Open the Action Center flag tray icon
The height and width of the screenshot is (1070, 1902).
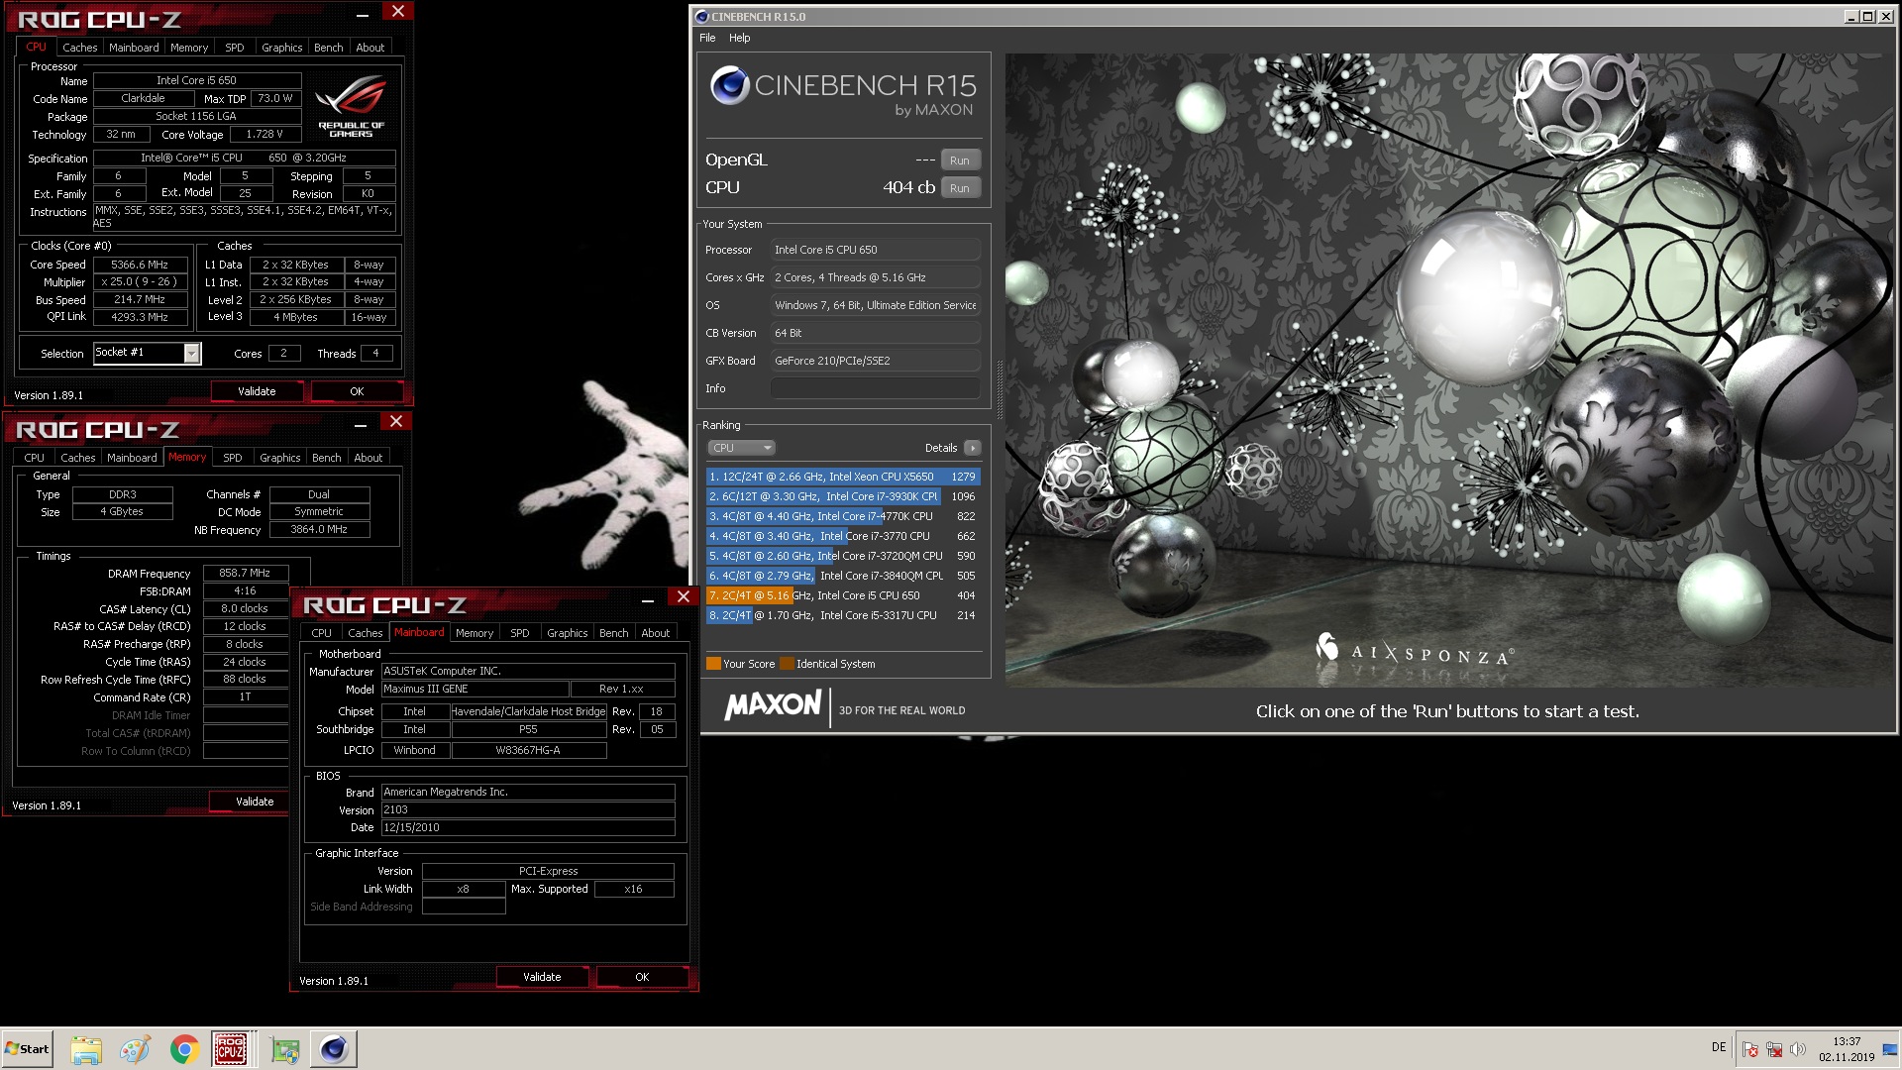point(1750,1049)
